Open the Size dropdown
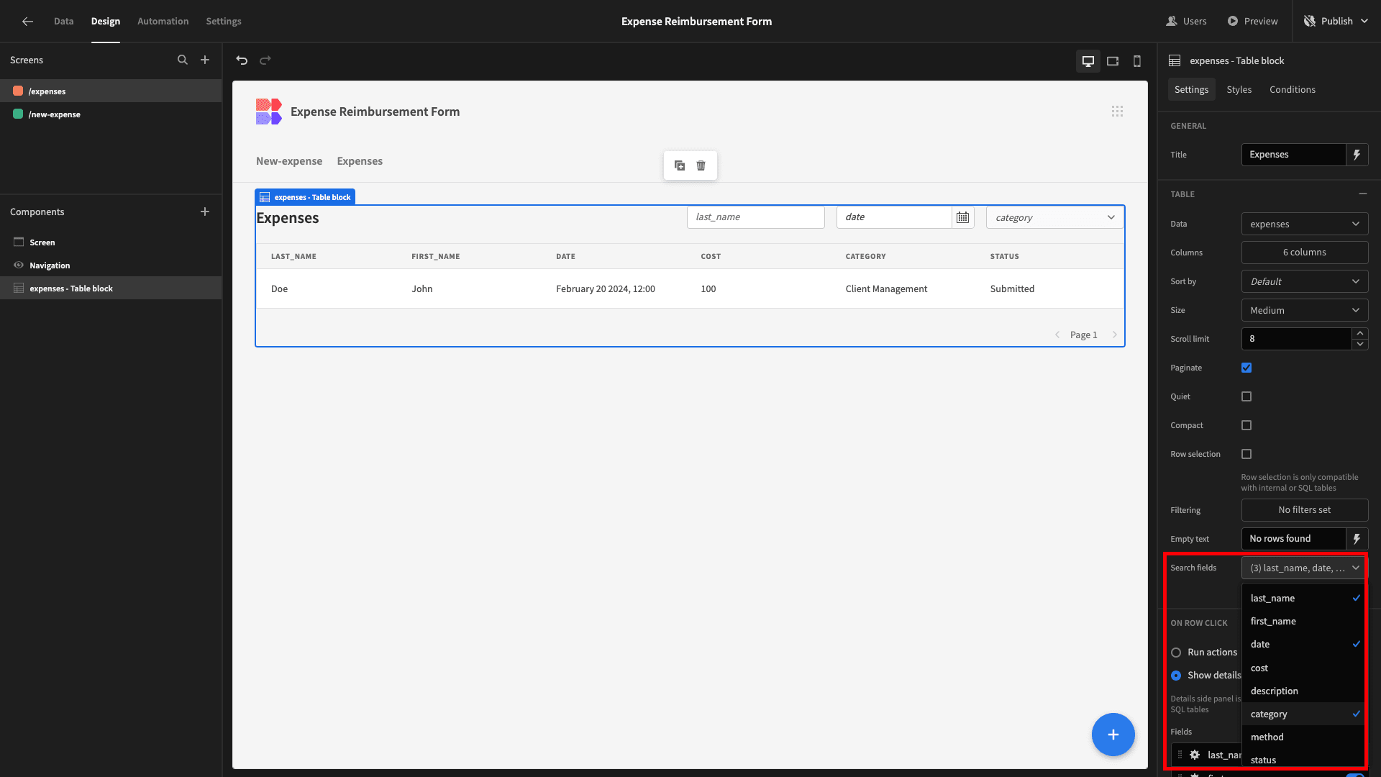 pos(1305,310)
